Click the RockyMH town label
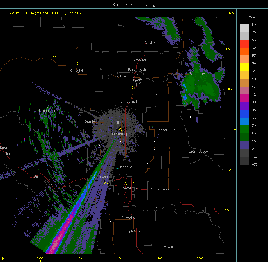Image resolution: width=268 pixels, height=262 pixels. pos(76,71)
